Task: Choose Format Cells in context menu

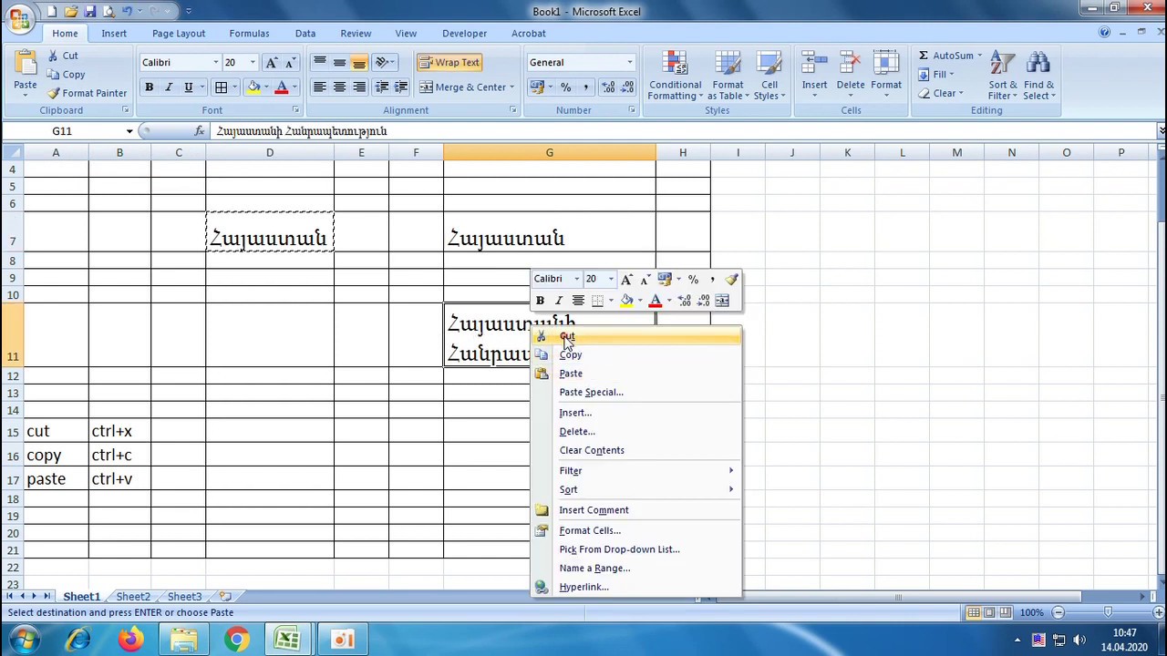Action: [636, 530]
